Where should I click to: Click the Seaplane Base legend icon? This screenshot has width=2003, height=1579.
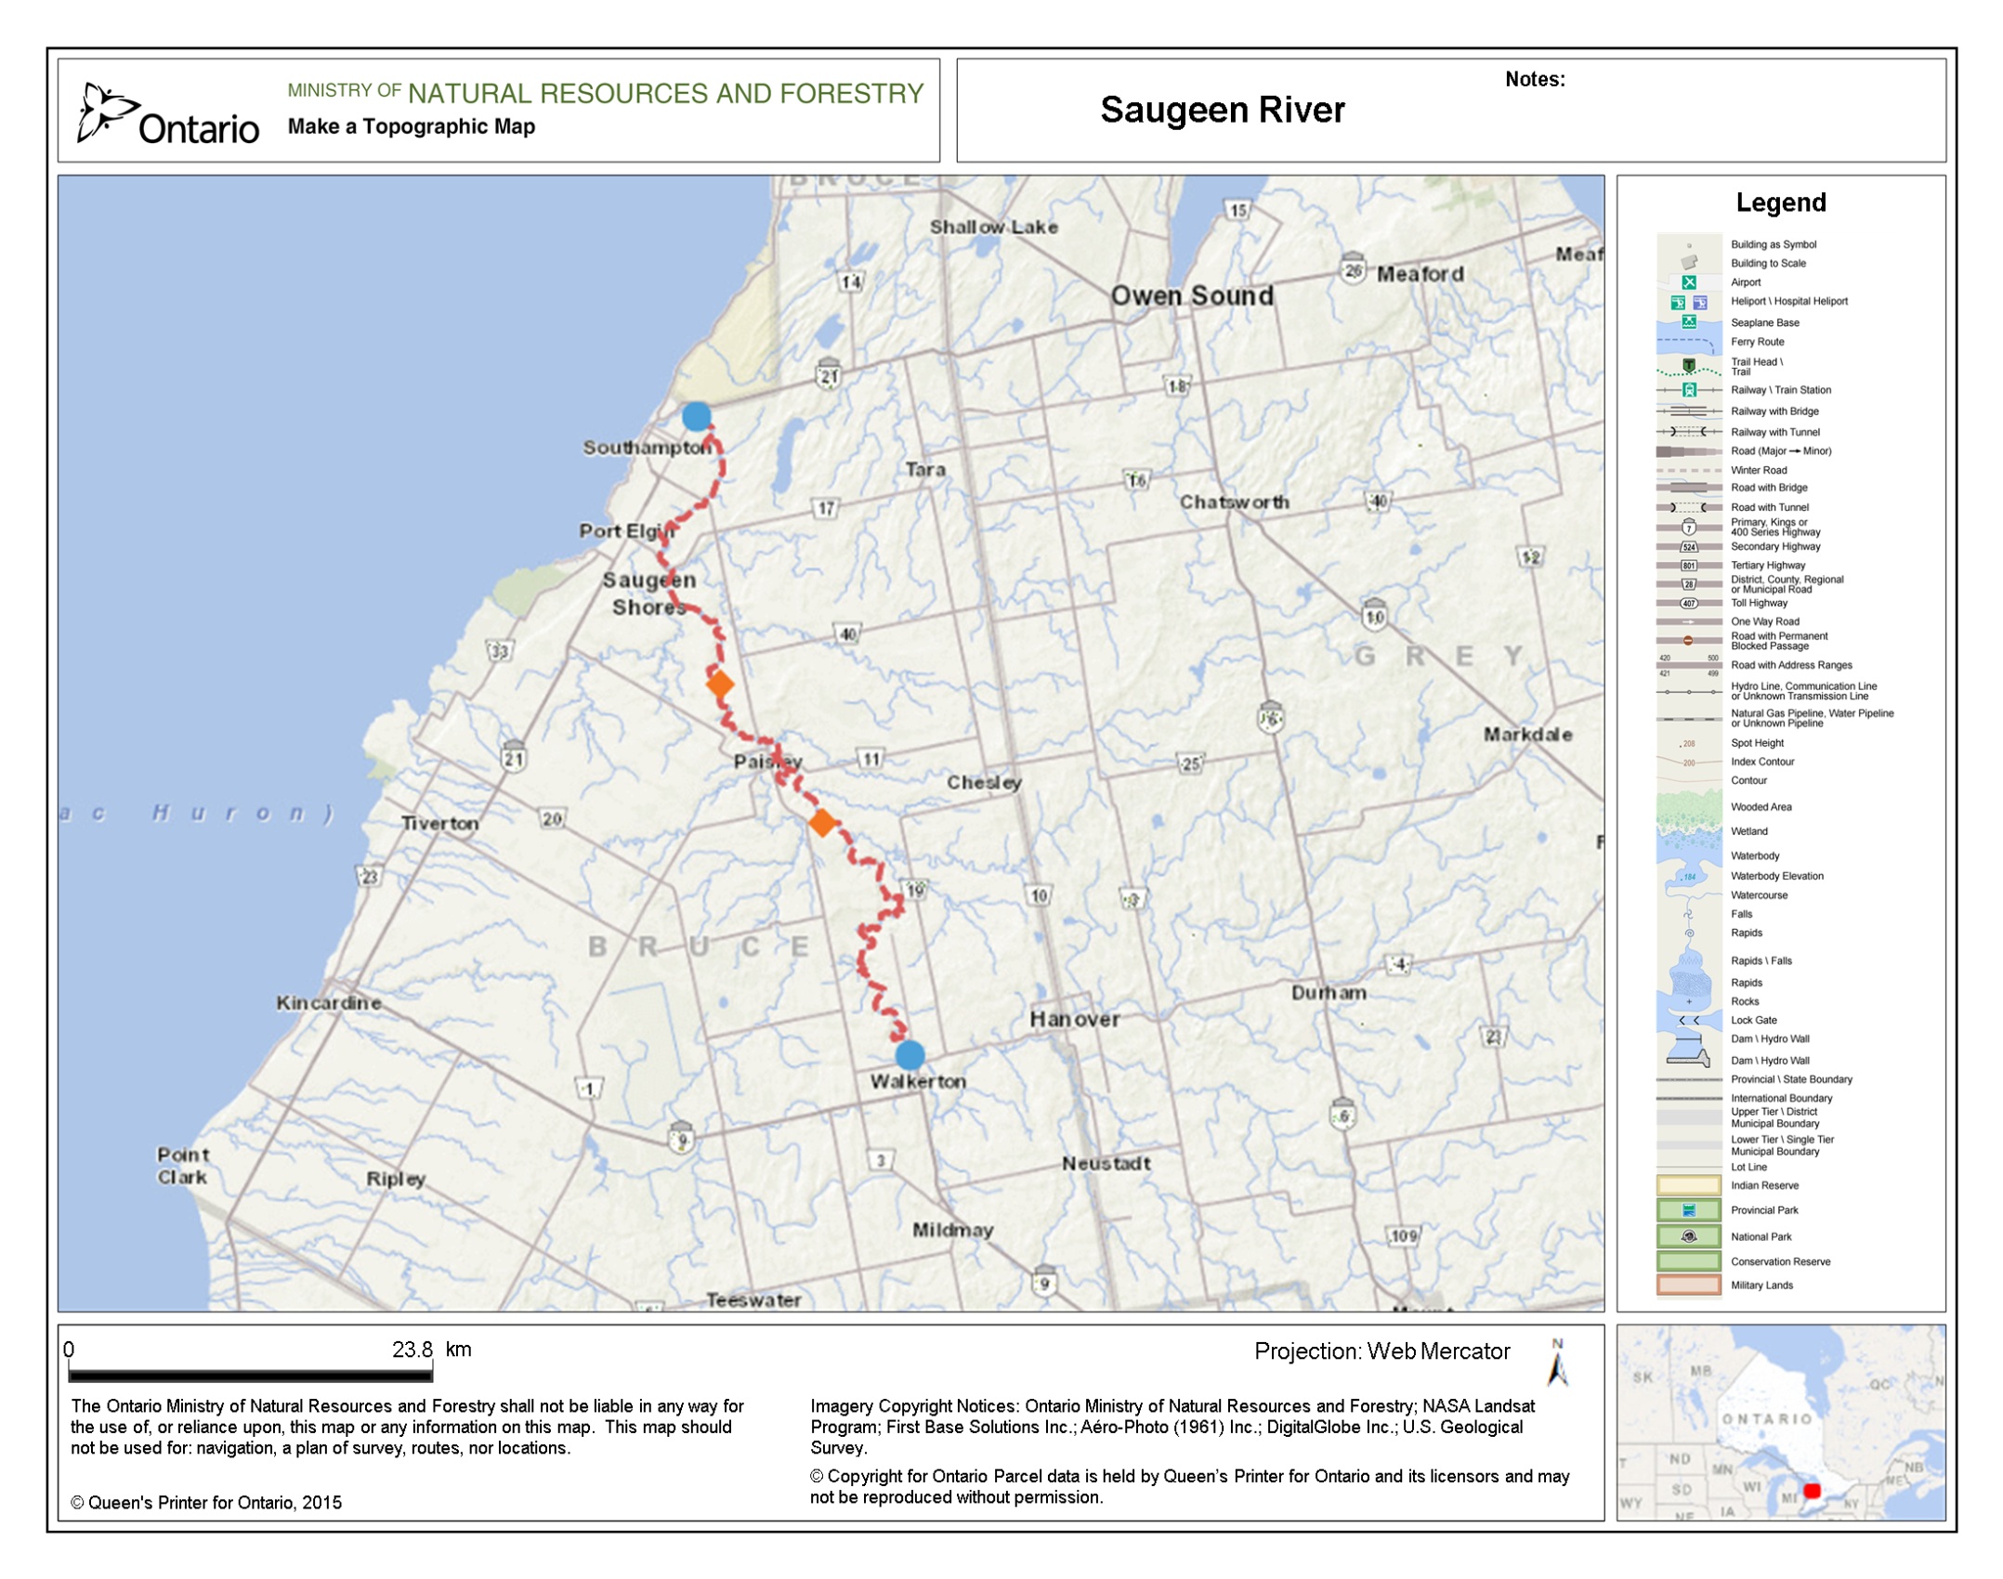coord(1688,321)
